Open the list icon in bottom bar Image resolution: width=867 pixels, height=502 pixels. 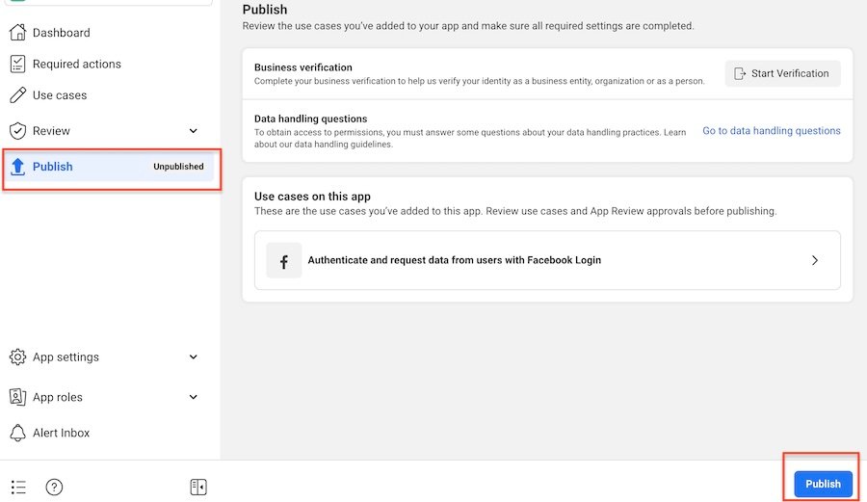tap(18, 487)
